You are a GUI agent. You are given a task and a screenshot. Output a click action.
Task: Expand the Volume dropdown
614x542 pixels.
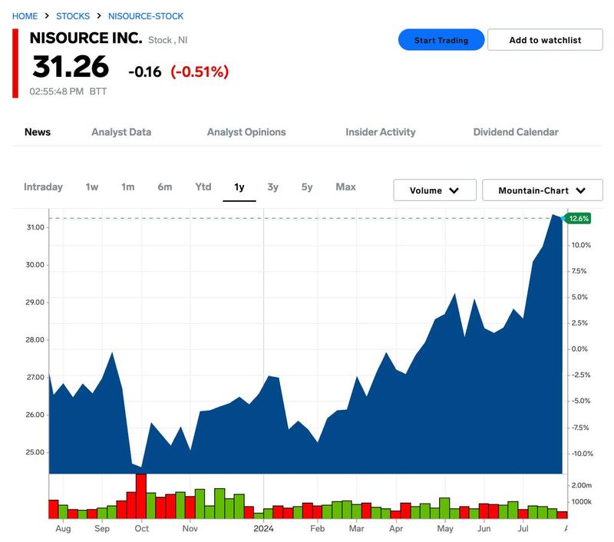[434, 190]
